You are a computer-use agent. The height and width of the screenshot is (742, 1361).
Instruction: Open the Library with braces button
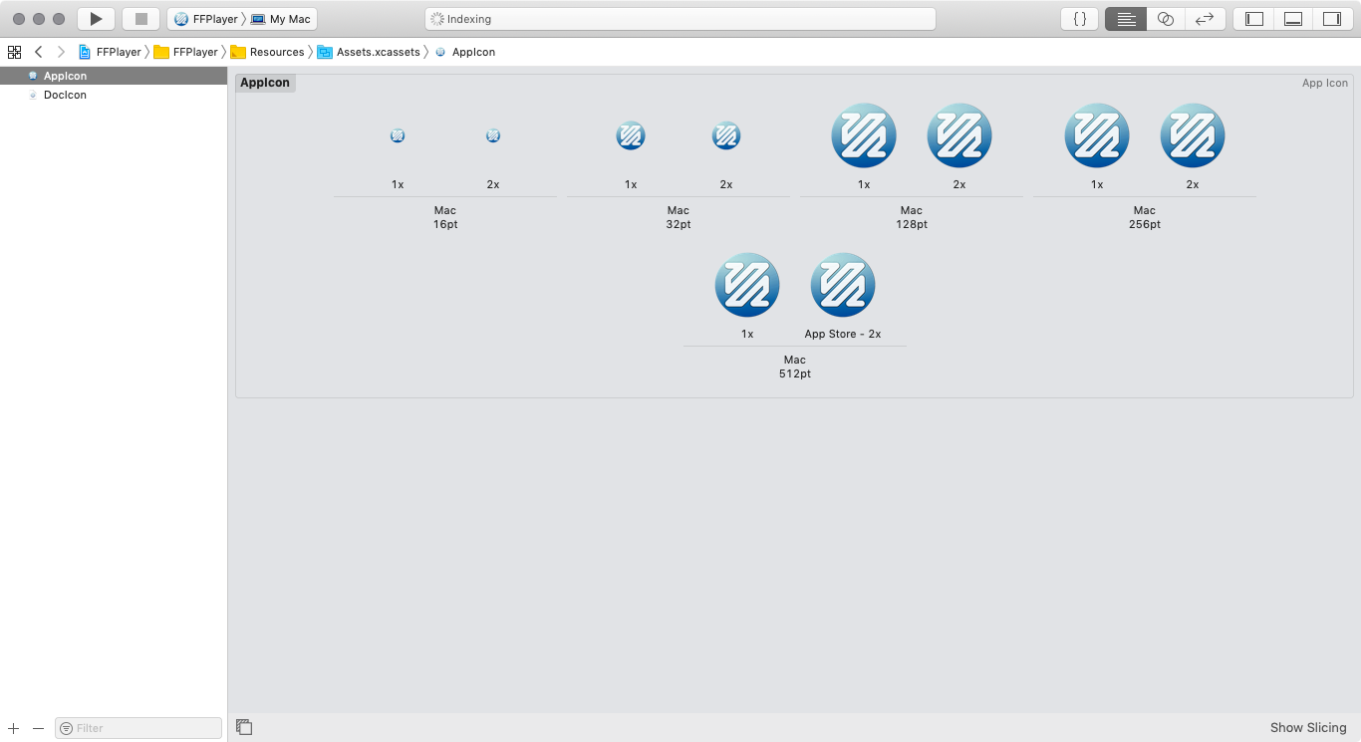[x=1080, y=19]
